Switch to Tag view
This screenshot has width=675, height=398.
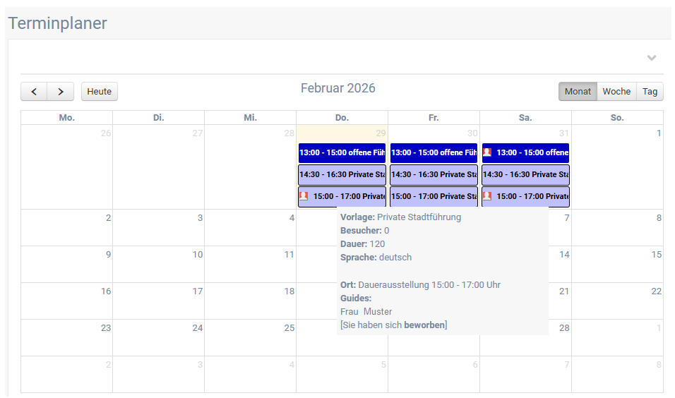coord(650,92)
